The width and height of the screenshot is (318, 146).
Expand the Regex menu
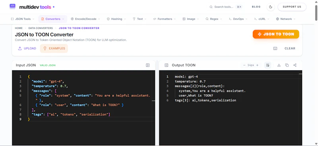214,19
